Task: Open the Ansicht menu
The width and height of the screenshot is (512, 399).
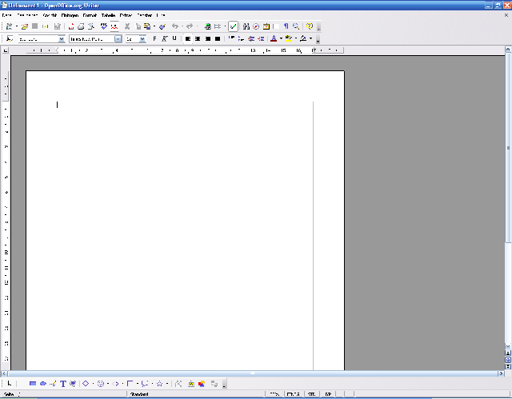Action: [50, 15]
